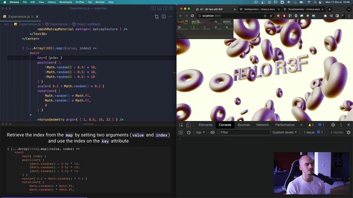Click the open changes icon in the editor toolbar
Image resolution: width=353 pixels, height=198 pixels.
(x=157, y=16)
